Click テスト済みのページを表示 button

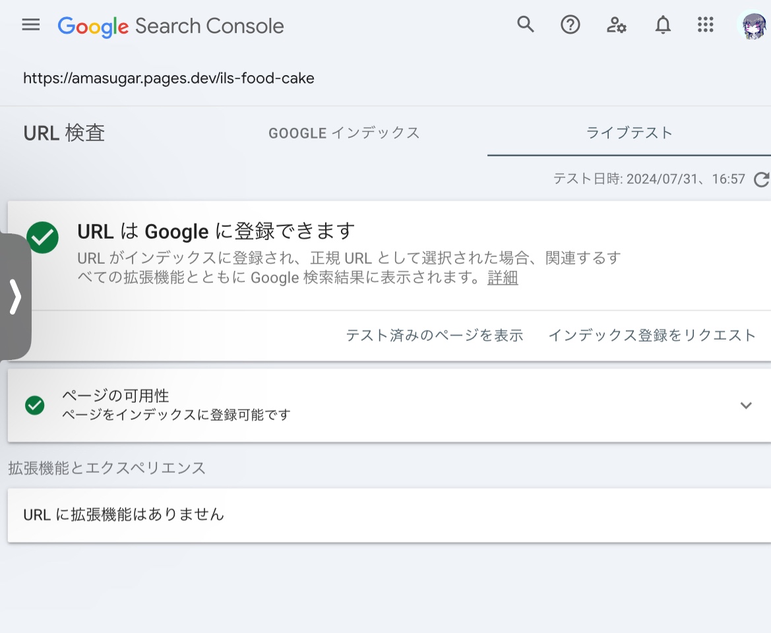[x=434, y=335]
